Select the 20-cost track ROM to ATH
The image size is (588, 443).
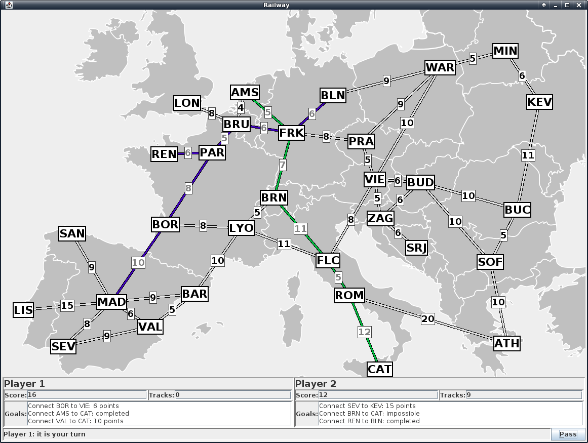coord(428,318)
